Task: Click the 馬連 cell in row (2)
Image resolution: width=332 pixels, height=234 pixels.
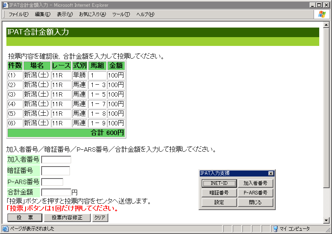Action: pos(80,85)
